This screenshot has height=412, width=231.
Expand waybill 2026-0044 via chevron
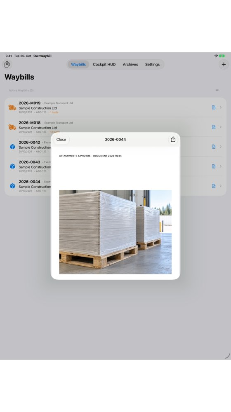click(x=220, y=186)
